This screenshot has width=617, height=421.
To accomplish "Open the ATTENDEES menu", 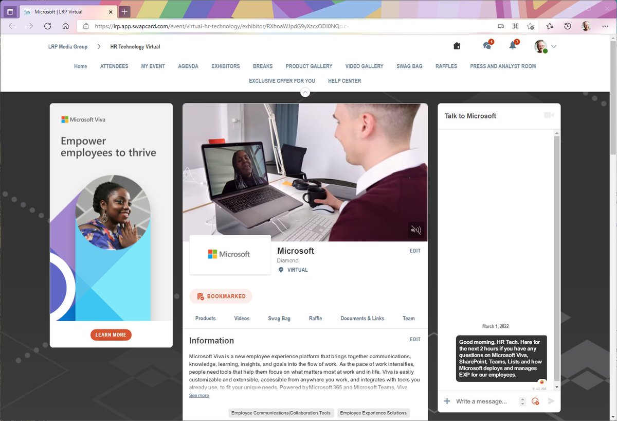I will pyautogui.click(x=114, y=66).
